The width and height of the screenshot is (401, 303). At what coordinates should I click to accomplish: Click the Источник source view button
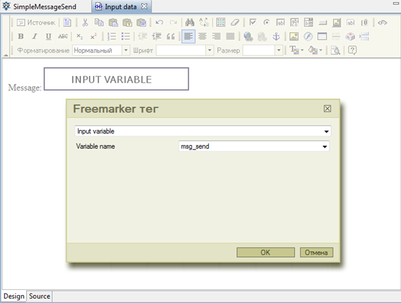[36, 22]
